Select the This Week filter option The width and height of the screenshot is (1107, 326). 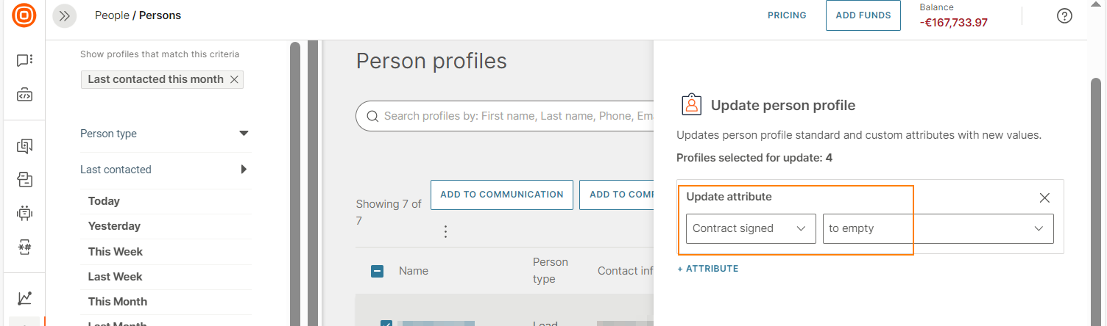116,251
